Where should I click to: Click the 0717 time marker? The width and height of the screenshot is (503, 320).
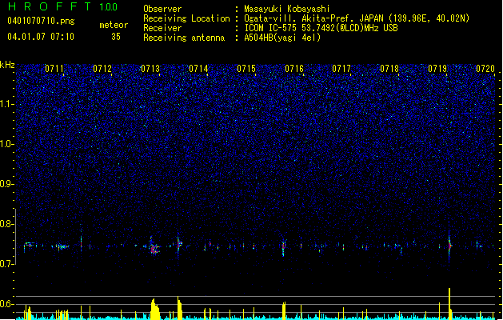341,69
